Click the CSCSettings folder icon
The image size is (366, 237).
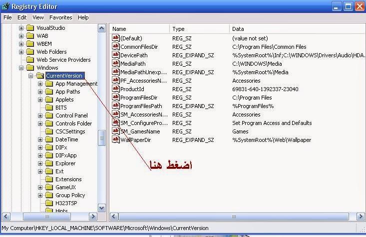tap(49, 131)
